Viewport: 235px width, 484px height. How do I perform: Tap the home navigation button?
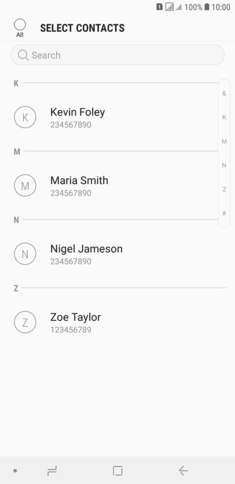tap(117, 471)
